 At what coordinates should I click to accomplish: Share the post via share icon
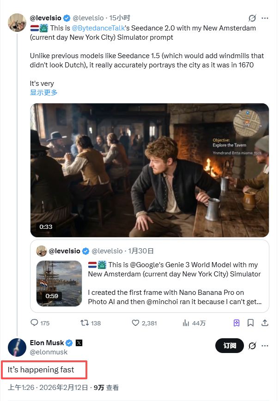[265, 323]
